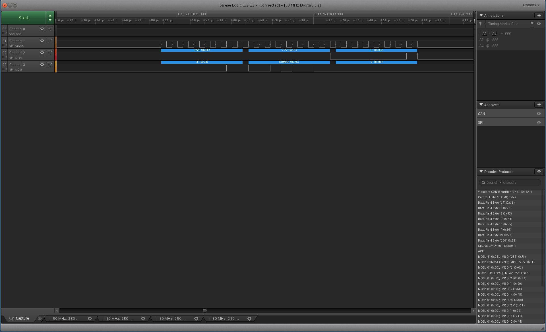Place the A1 timing marker
This screenshot has width=546, height=332.
(485, 33)
